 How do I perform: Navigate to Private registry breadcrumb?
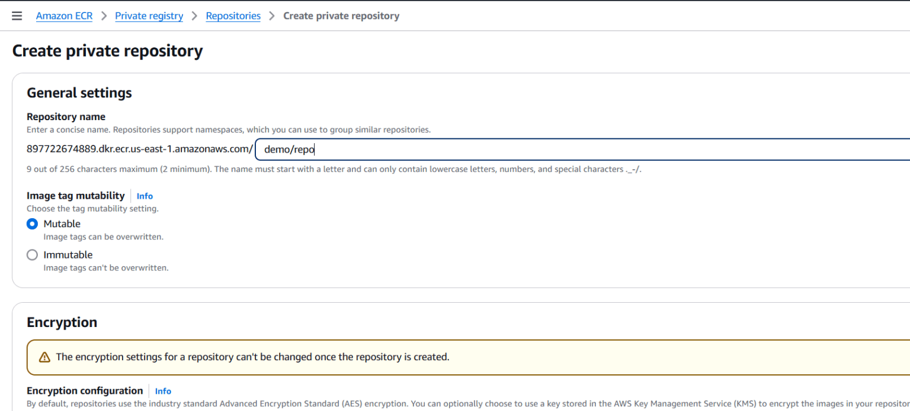pyautogui.click(x=149, y=16)
